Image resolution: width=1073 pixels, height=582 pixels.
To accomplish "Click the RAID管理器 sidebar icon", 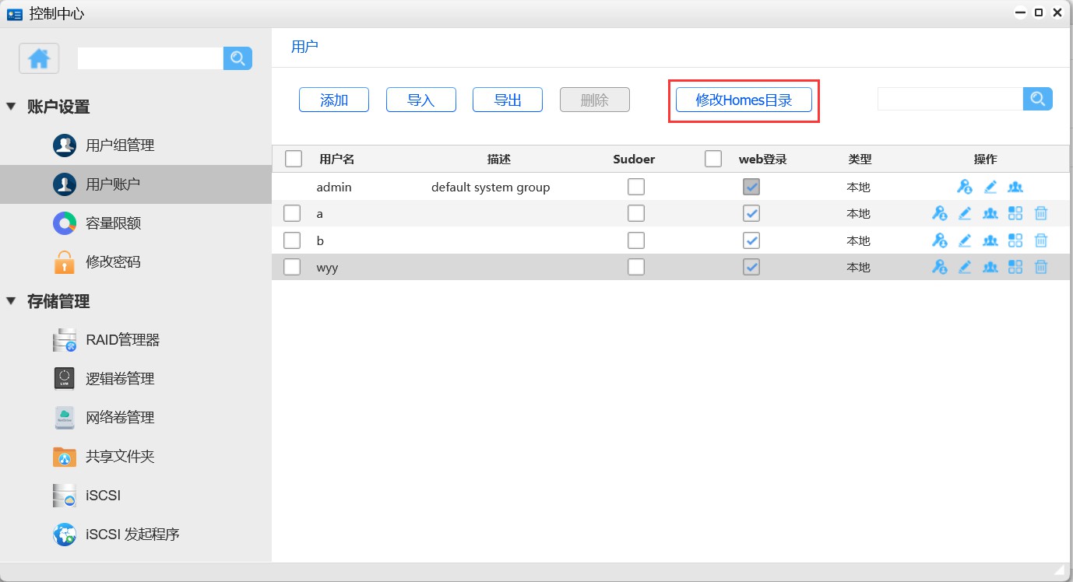I will click(x=64, y=340).
